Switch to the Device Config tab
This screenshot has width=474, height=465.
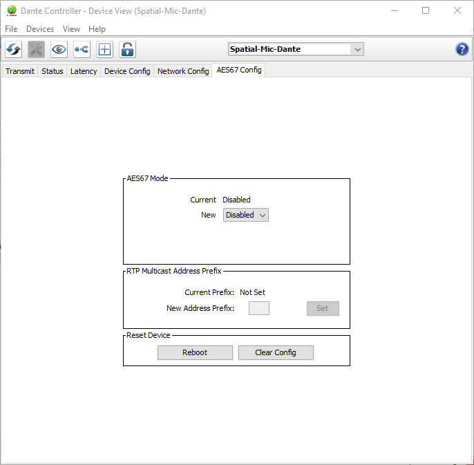click(127, 71)
